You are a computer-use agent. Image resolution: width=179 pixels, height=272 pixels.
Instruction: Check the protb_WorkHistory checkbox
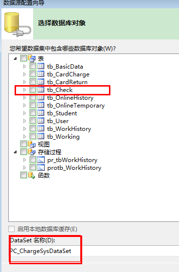33,167
